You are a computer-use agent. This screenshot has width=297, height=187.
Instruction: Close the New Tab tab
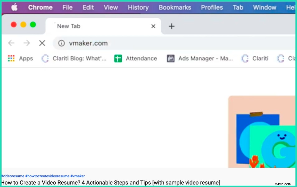point(153,26)
